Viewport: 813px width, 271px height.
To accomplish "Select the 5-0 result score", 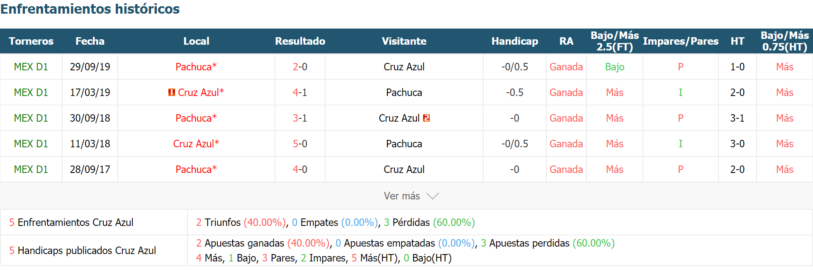I will pos(300,144).
